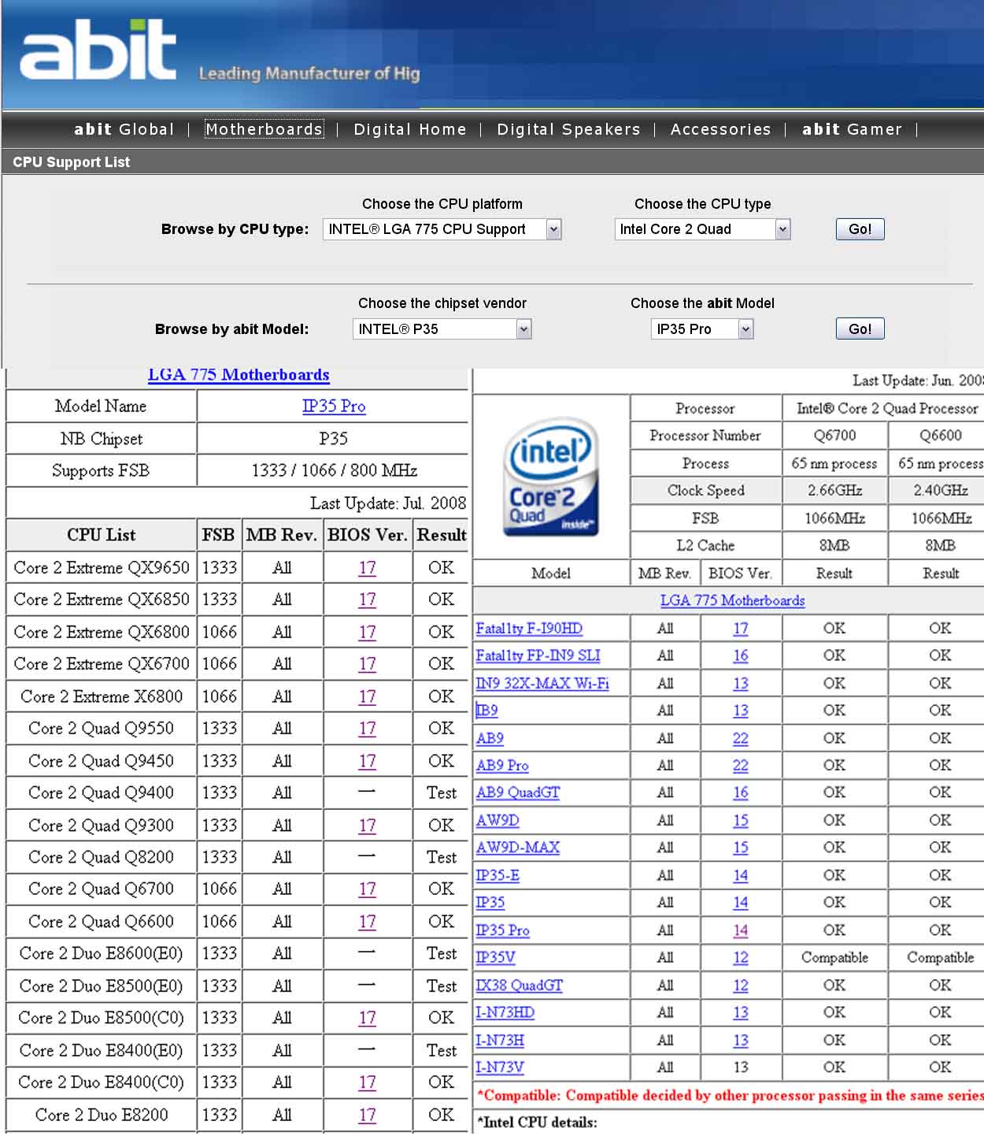Viewport: 984px width, 1136px height.
Task: Select the Core 2 Quad Q8200 cell
Action: point(102,857)
